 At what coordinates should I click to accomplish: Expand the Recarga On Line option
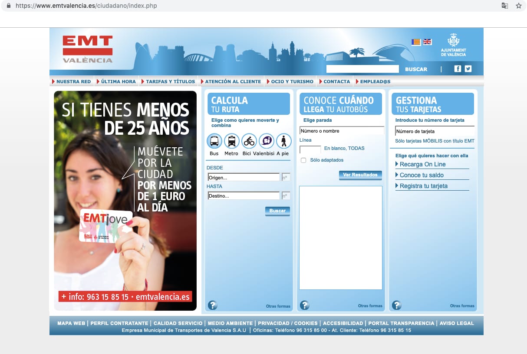[x=422, y=164]
